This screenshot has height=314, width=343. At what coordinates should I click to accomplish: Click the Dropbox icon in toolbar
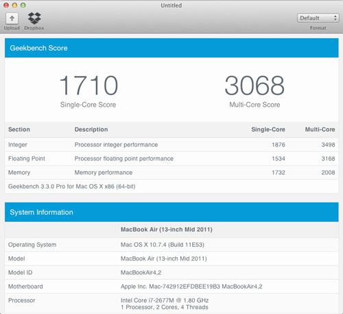(x=34, y=18)
